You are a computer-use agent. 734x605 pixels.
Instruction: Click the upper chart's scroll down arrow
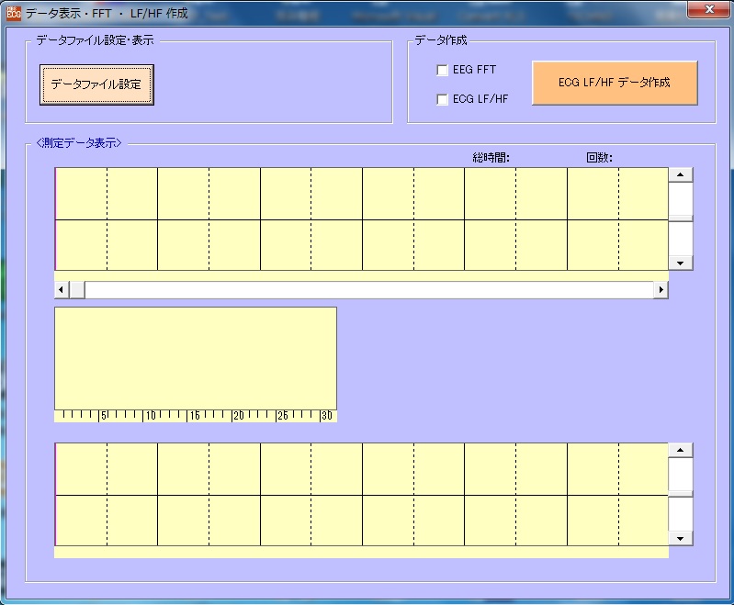tap(680, 263)
